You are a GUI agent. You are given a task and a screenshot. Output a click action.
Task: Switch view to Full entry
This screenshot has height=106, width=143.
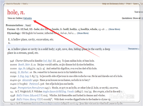[28, 18]
